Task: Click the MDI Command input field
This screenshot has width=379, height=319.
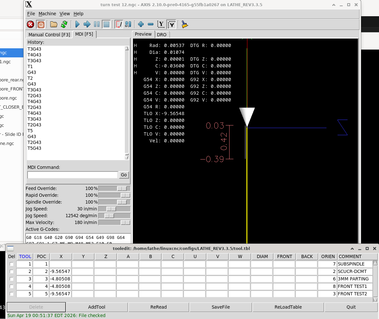Action: click(72, 175)
